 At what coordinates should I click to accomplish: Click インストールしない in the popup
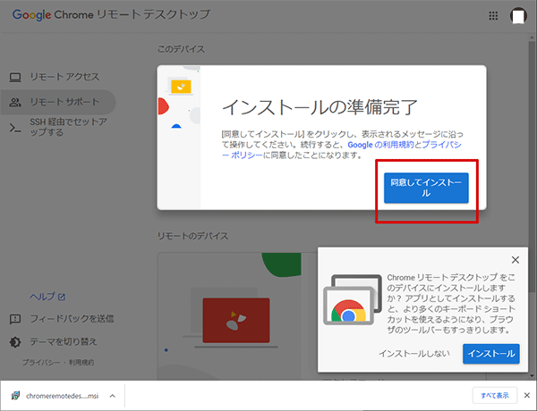pyautogui.click(x=414, y=354)
